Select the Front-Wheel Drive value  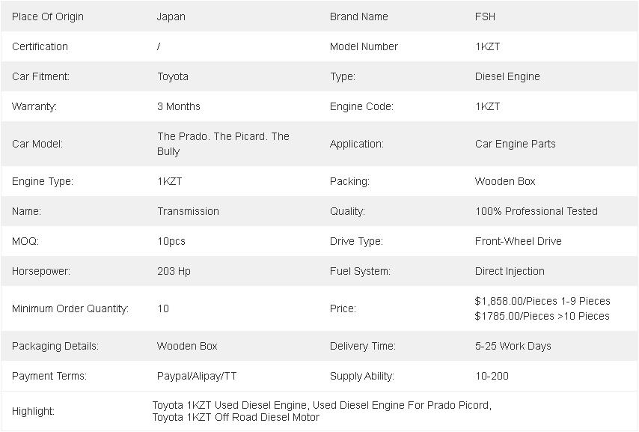519,242
